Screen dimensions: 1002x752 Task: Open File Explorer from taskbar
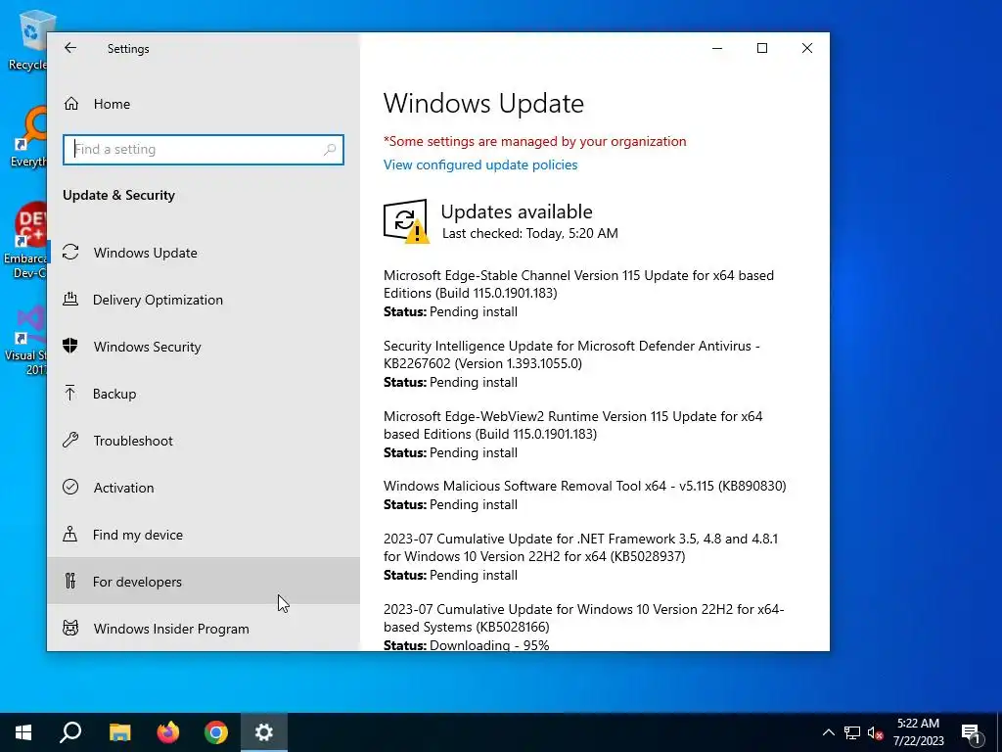tap(119, 732)
